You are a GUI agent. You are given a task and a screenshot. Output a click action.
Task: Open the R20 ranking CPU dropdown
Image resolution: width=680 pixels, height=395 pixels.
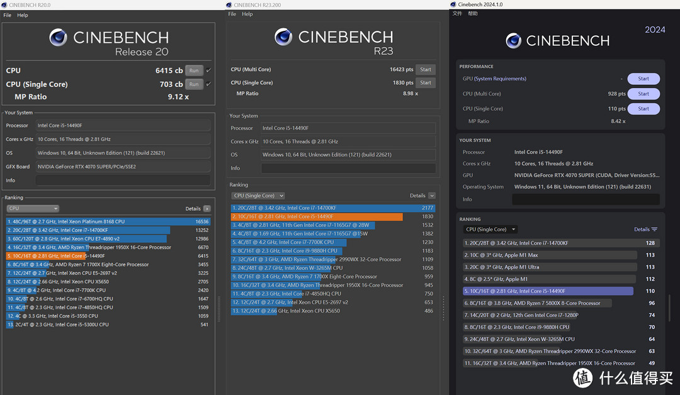(x=33, y=208)
